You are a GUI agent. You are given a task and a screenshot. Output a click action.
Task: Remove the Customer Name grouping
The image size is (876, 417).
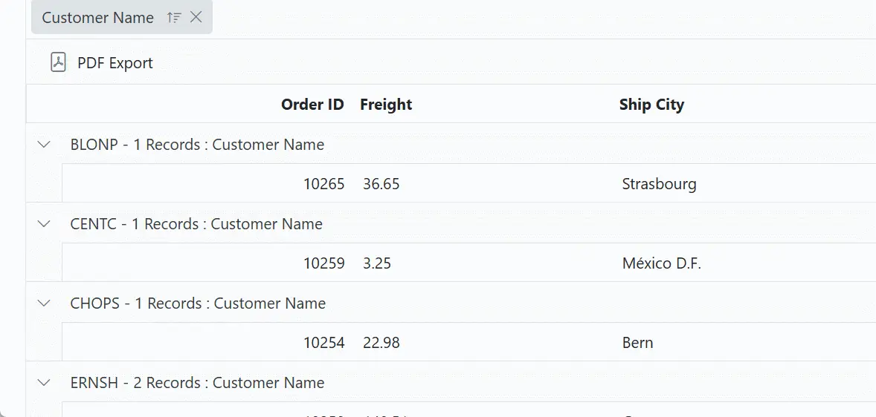(196, 18)
